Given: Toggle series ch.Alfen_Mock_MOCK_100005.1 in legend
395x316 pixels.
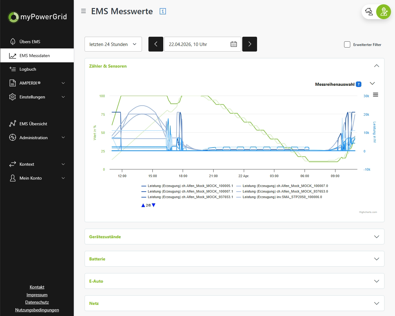Looking at the screenshot, I should point(187,186).
